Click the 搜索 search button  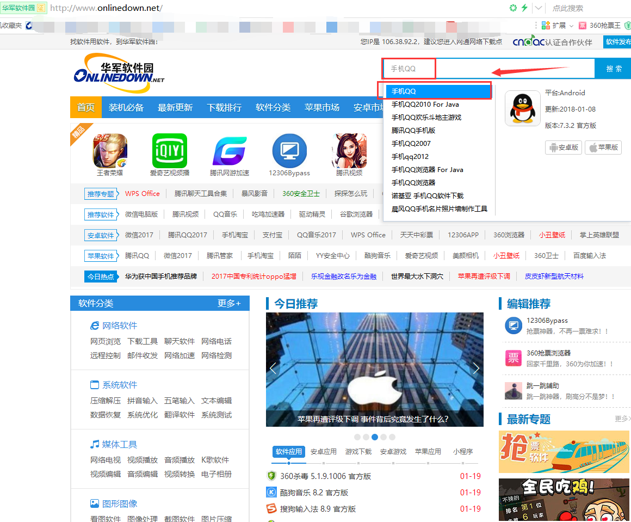(x=614, y=69)
